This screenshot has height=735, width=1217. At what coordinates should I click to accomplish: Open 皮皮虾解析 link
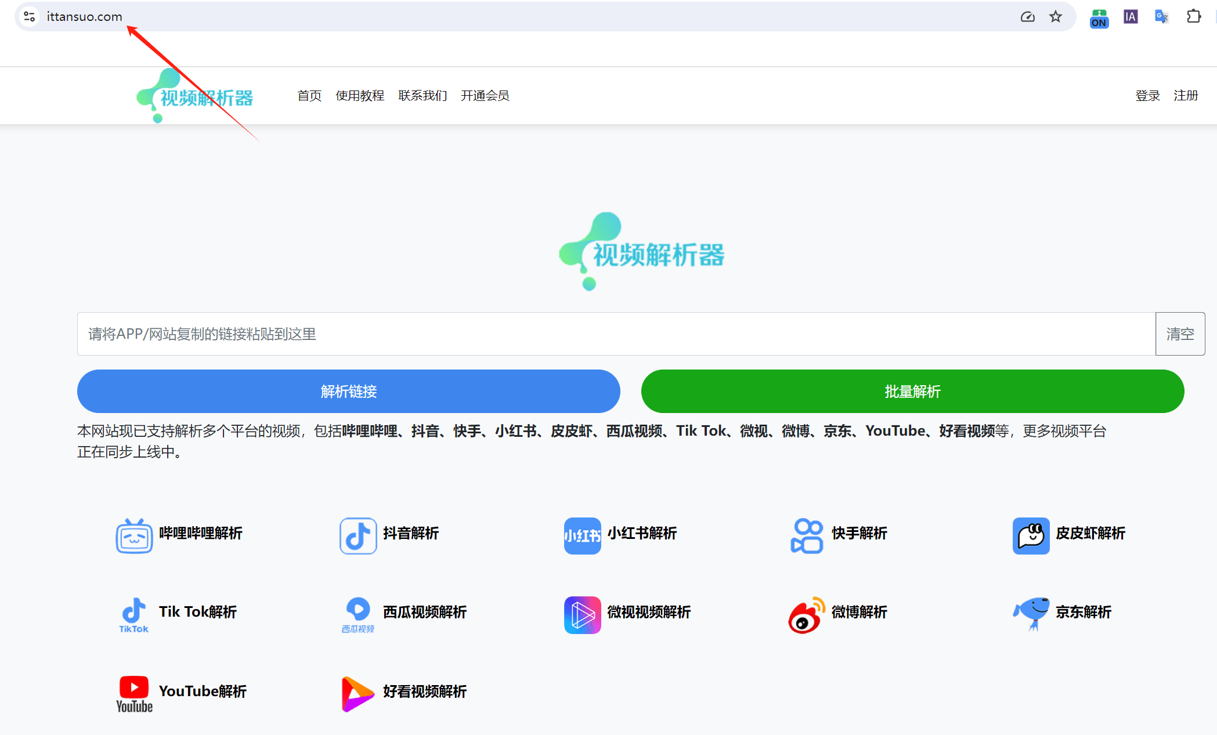[1090, 533]
